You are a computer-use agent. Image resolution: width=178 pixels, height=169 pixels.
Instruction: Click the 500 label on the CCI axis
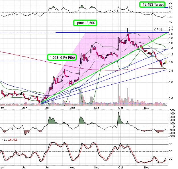point(172,110)
